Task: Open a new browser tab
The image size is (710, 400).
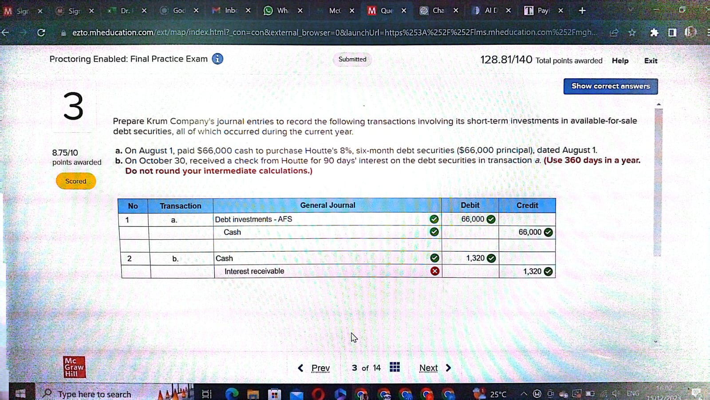Action: tap(582, 11)
